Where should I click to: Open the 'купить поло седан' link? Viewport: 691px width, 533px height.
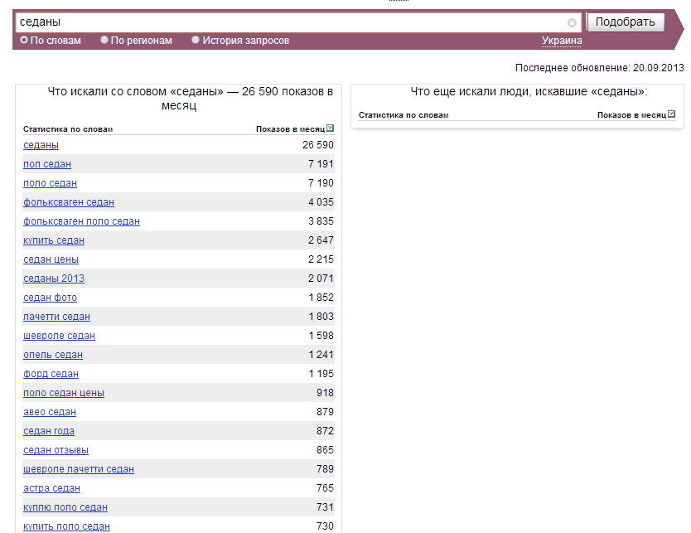point(66,526)
